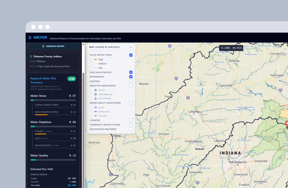Click the Interstate 69 shield near Marion
The width and height of the screenshot is (288, 188).
[x=281, y=90]
